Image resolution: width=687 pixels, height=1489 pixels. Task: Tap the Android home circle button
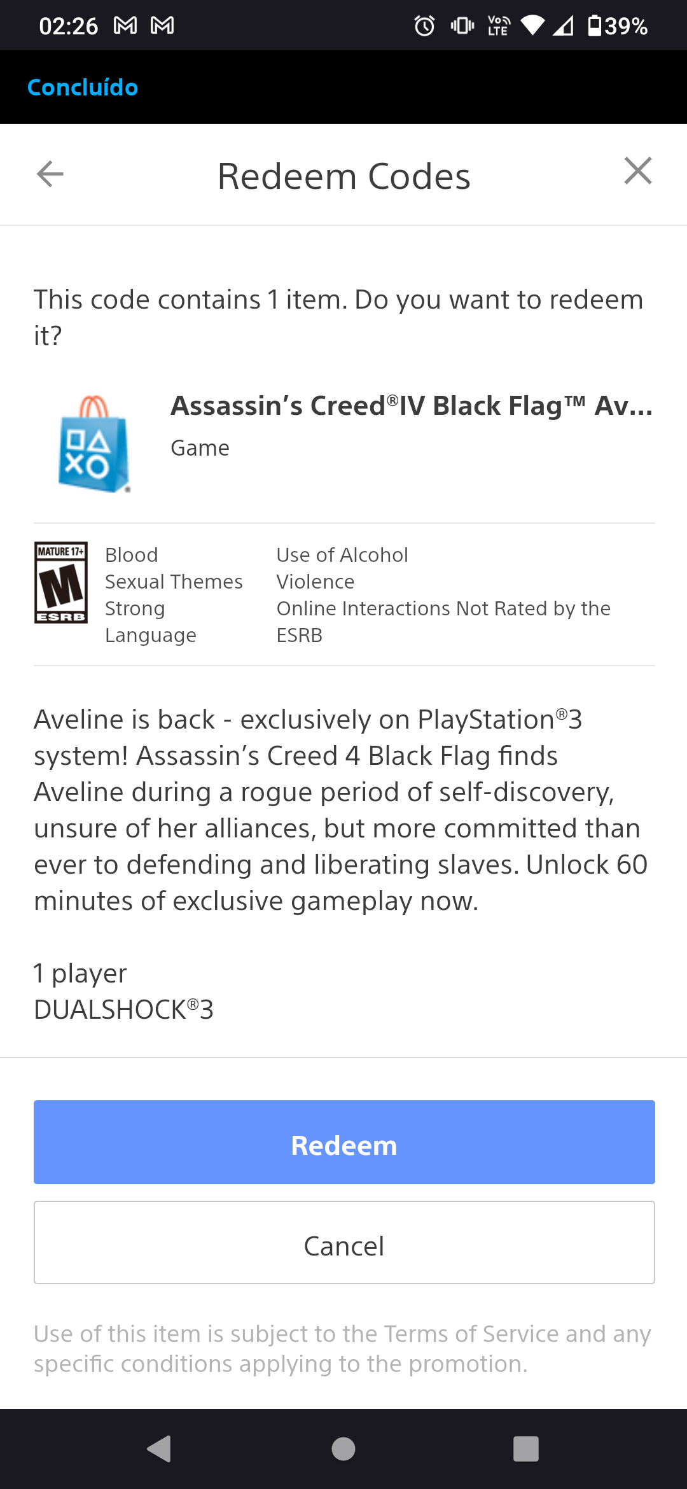(x=343, y=1449)
